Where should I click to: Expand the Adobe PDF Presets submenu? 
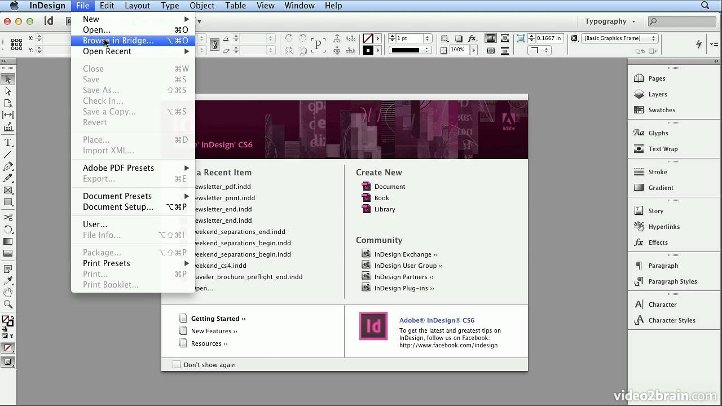(133, 168)
